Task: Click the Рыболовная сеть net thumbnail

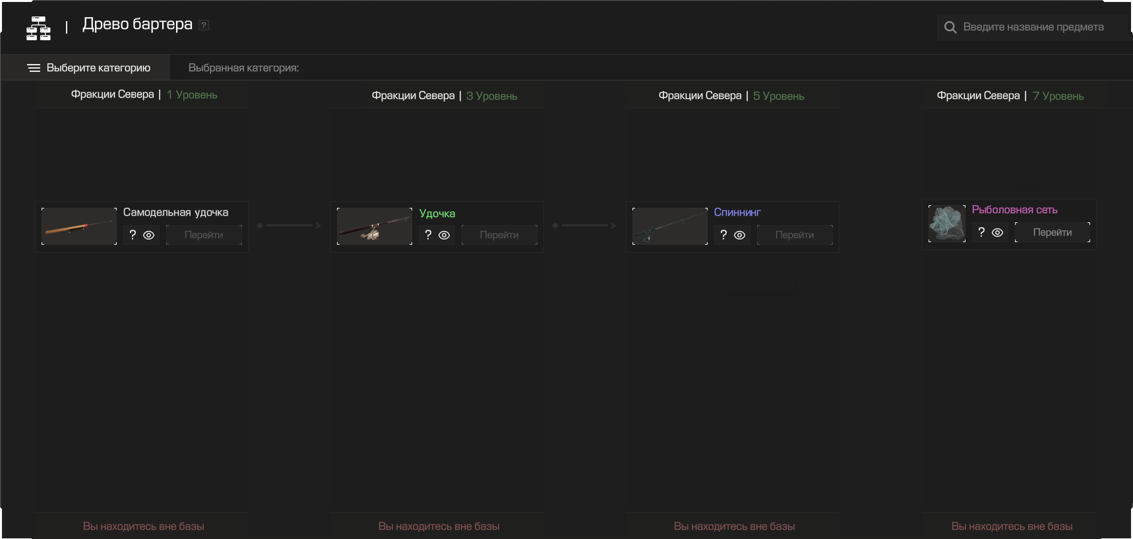Action: coord(946,223)
